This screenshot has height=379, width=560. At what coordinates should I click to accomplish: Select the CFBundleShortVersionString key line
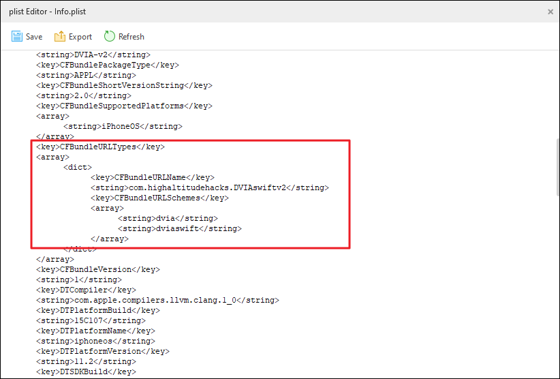(124, 86)
